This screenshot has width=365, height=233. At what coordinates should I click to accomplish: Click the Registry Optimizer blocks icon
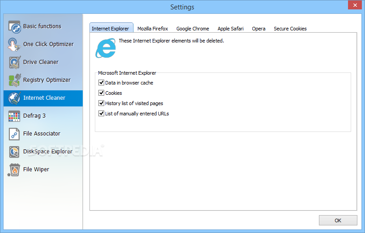coord(15,80)
